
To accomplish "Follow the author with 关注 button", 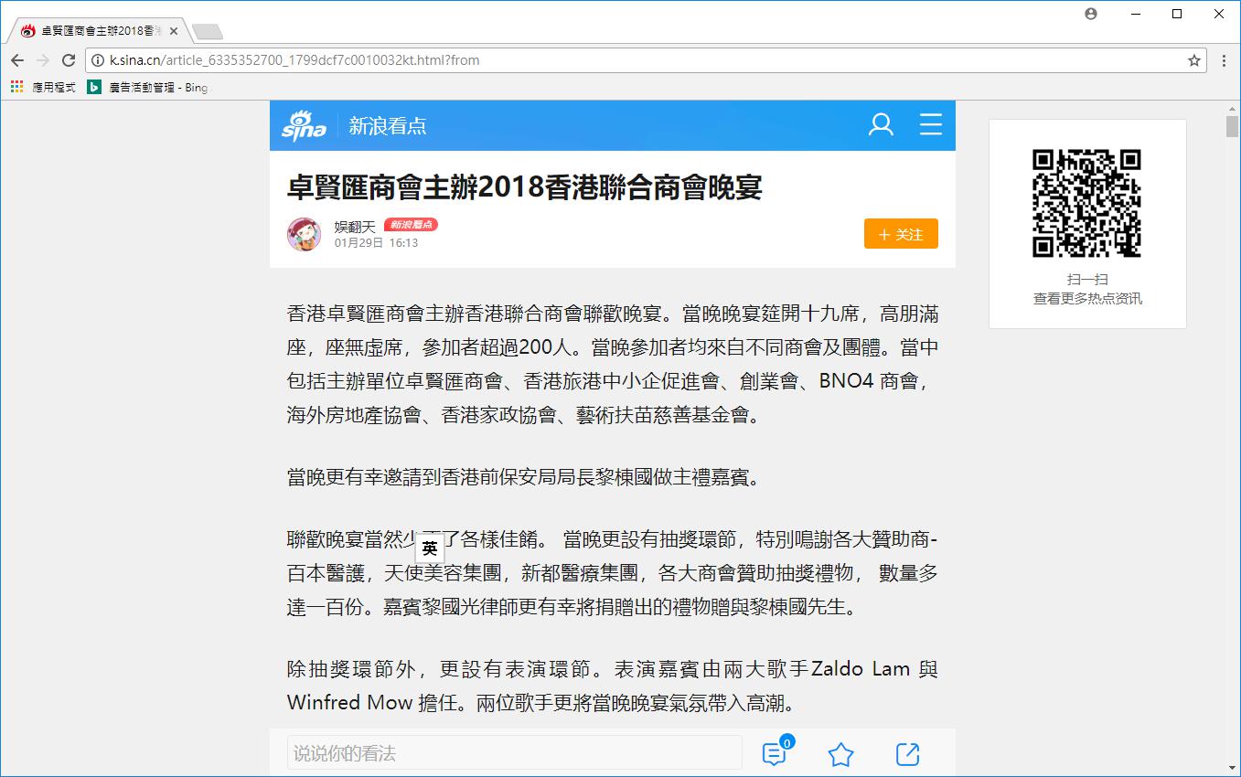I will tap(901, 234).
